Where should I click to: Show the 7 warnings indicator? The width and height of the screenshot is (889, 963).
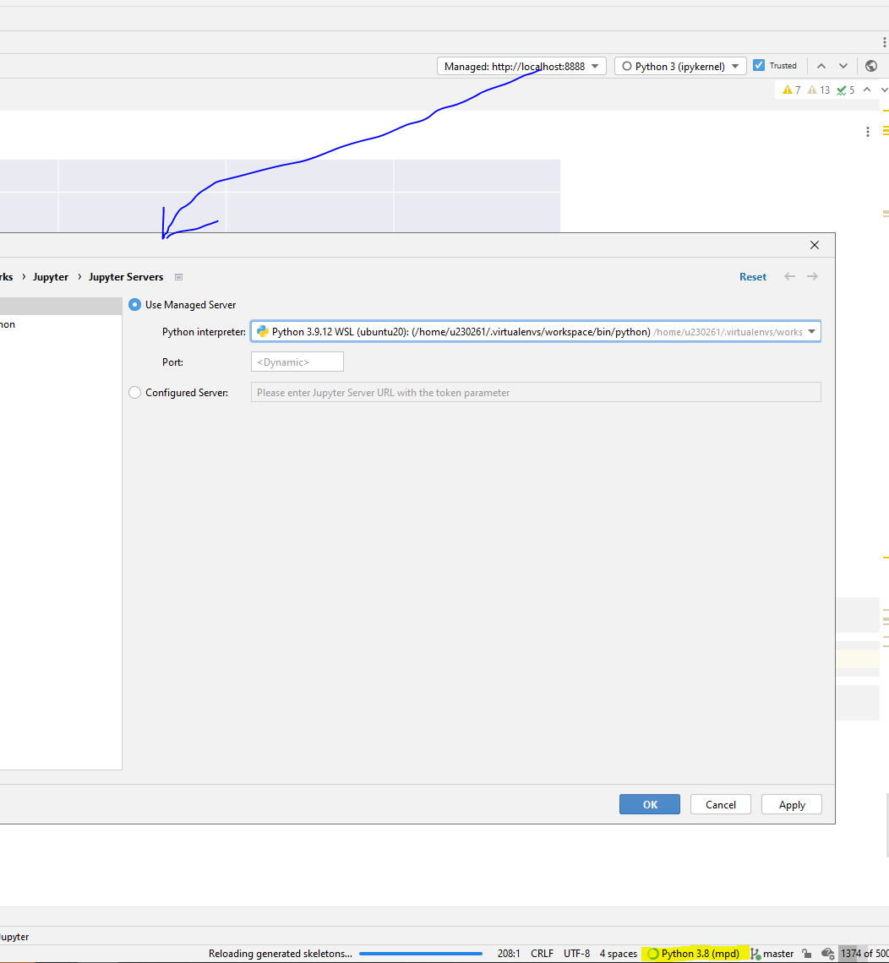[x=791, y=90]
